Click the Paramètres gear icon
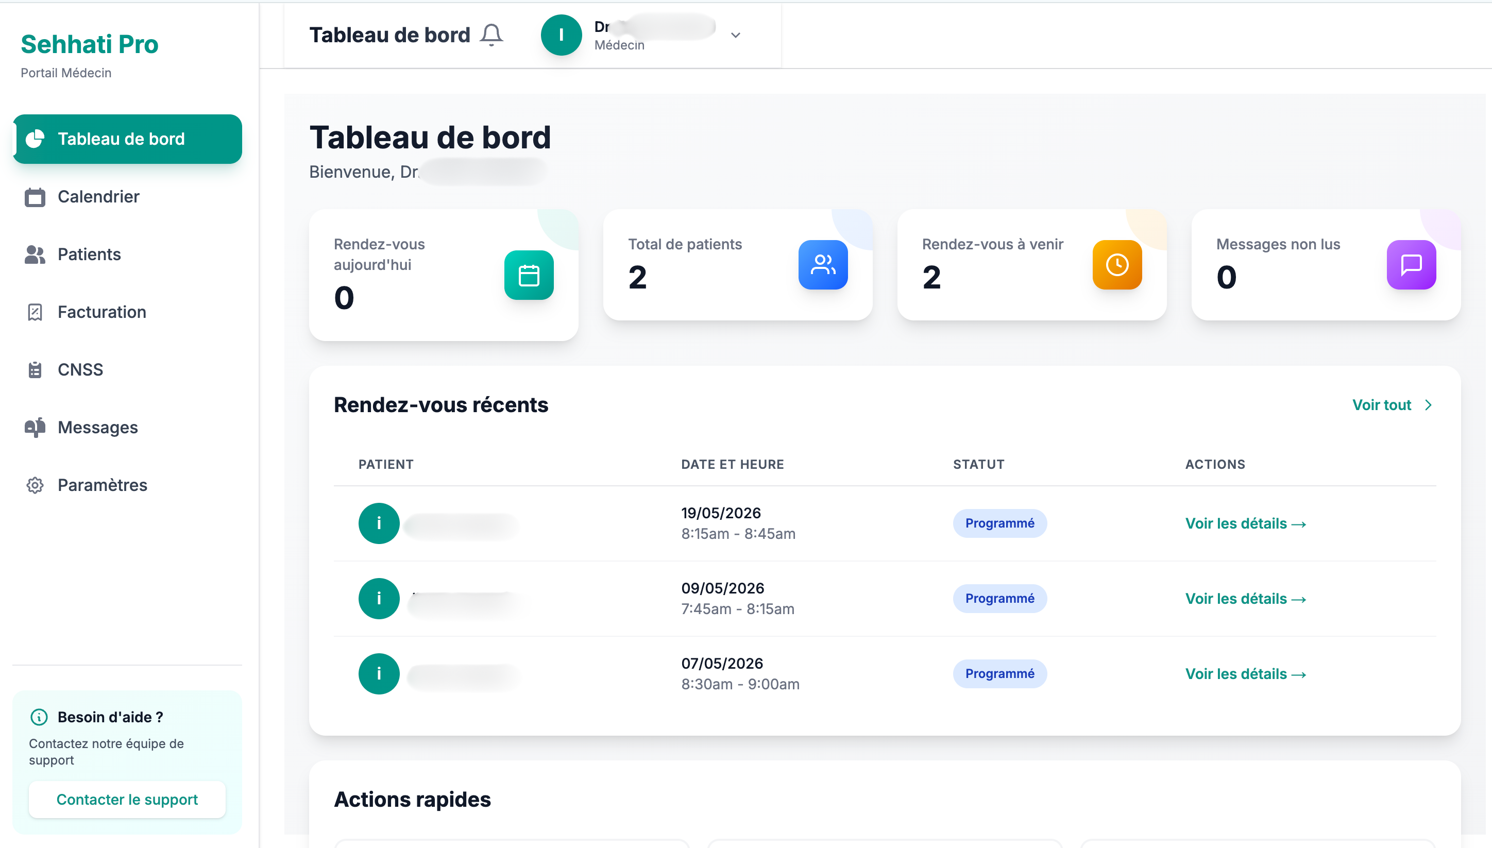The height and width of the screenshot is (848, 1492). (x=35, y=485)
